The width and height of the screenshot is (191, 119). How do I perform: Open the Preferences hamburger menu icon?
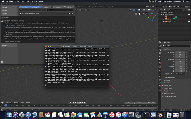point(2,62)
